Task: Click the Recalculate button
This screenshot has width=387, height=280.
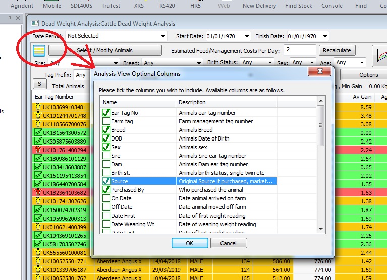Action: [338, 50]
